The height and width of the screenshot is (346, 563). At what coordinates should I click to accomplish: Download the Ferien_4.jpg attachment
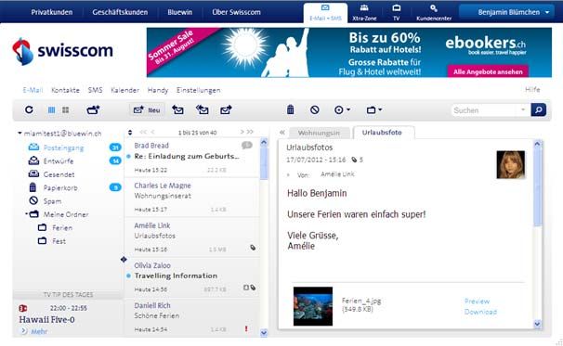tap(480, 312)
